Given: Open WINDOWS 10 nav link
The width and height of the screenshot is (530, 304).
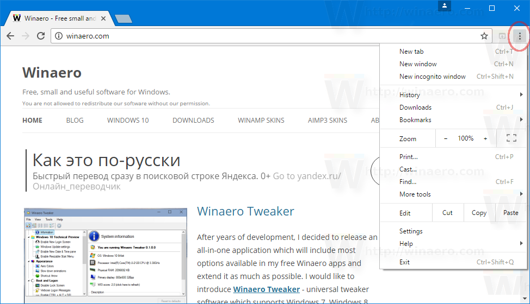Looking at the screenshot, I should coord(128,121).
